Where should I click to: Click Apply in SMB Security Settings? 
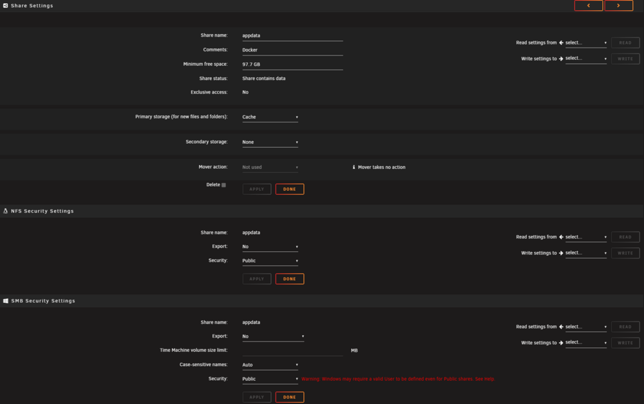(x=257, y=397)
